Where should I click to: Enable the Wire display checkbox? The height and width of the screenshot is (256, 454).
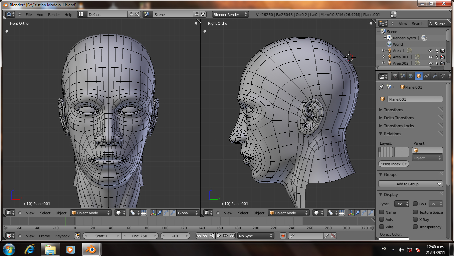click(382, 227)
